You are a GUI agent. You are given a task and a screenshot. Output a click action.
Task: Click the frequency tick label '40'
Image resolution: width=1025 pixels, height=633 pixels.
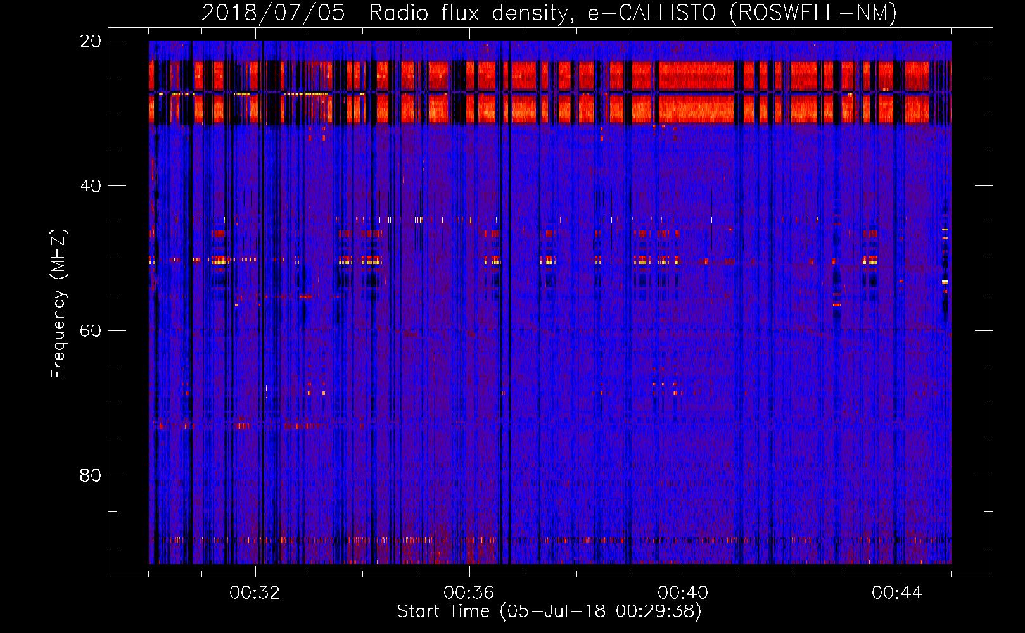(x=91, y=186)
